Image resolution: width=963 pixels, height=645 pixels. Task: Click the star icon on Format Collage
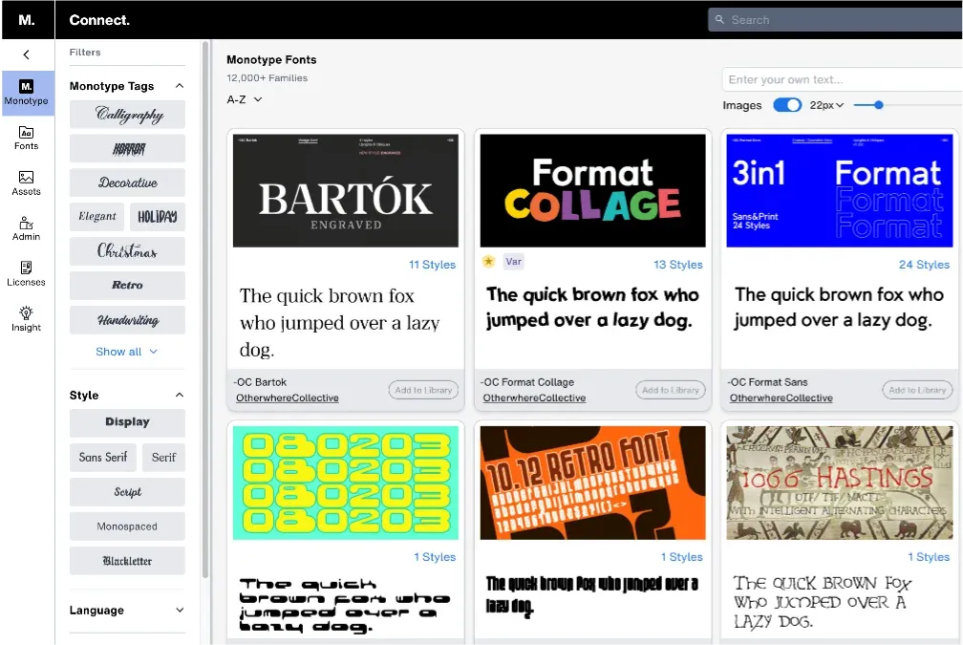coord(489,262)
